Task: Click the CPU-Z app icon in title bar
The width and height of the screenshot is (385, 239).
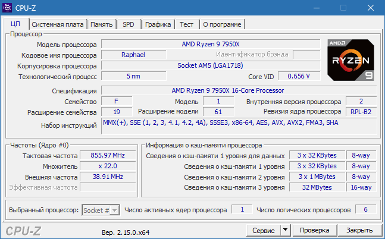Action: pos(7,8)
